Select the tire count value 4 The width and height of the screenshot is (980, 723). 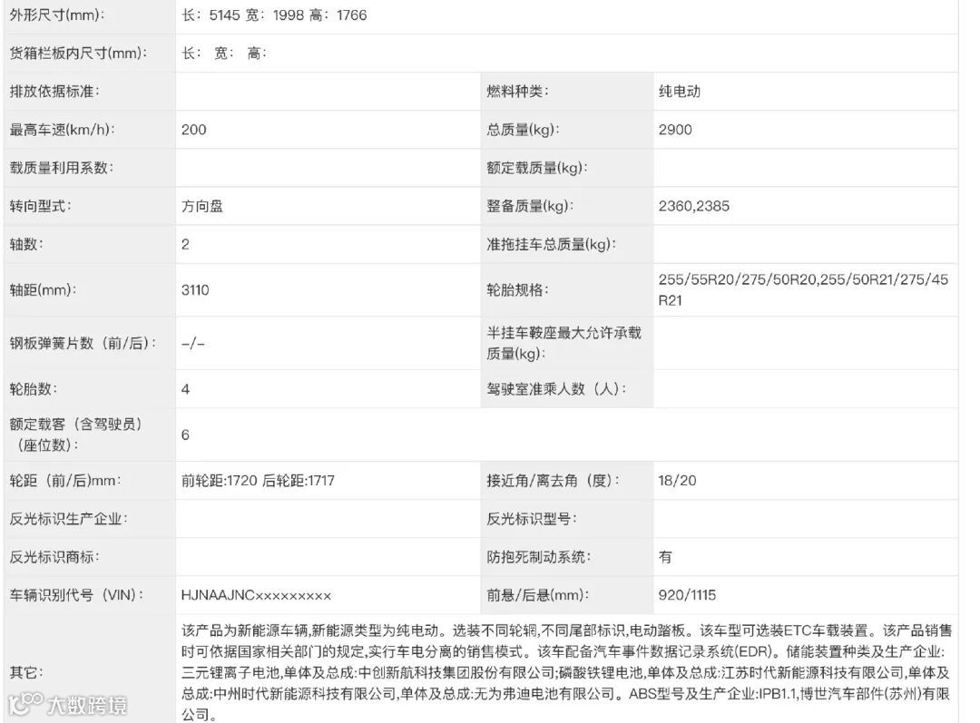pos(186,388)
